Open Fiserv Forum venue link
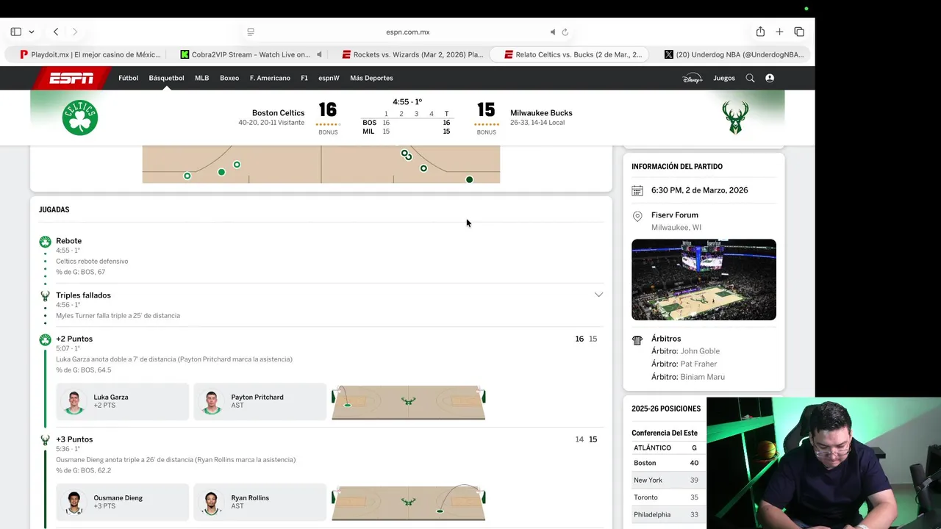 pyautogui.click(x=675, y=215)
